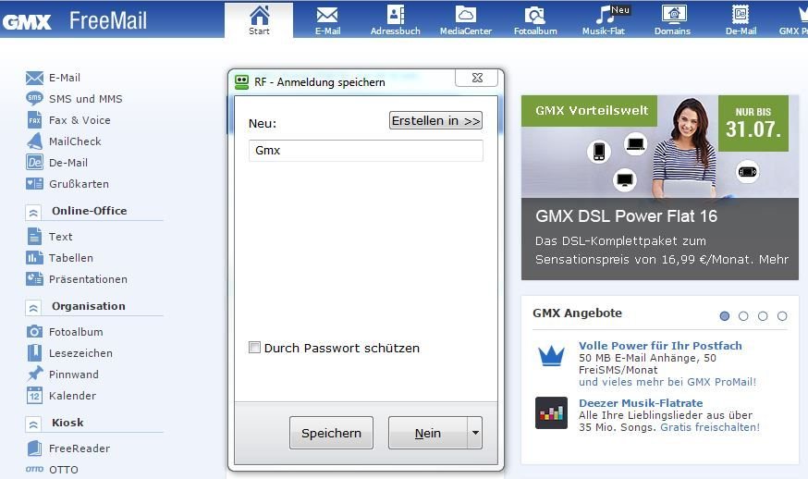Click Kalender calendar icon
This screenshot has width=808, height=479.
pyautogui.click(x=34, y=396)
